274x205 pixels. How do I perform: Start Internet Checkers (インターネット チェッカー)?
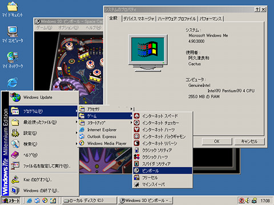tap(163, 122)
